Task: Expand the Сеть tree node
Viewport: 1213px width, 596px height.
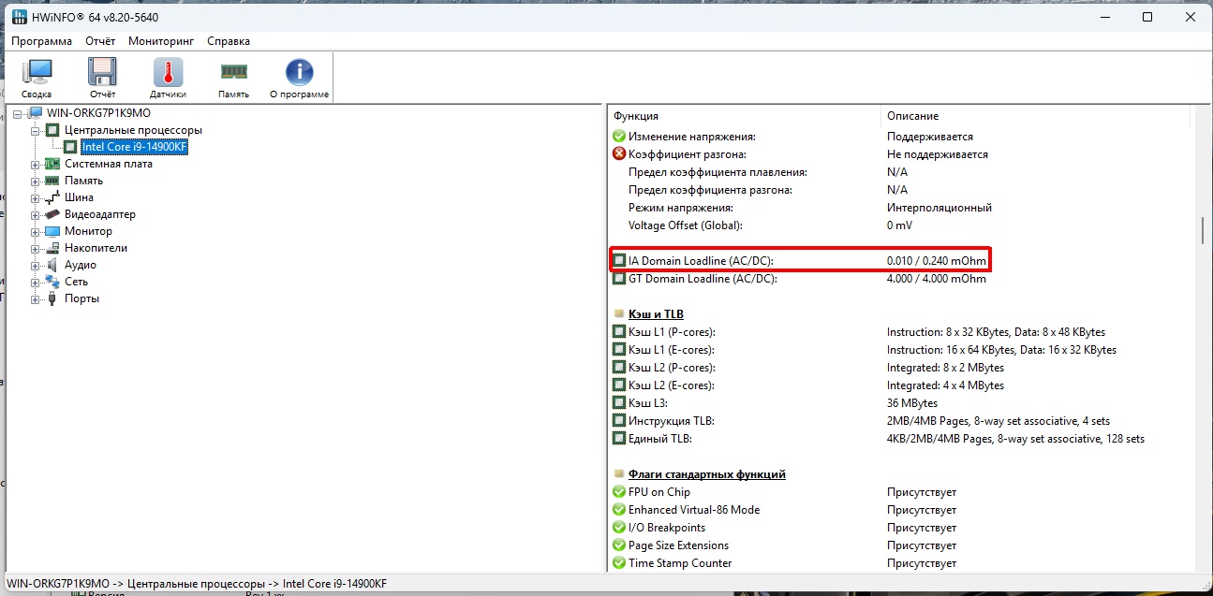Action: 36,282
